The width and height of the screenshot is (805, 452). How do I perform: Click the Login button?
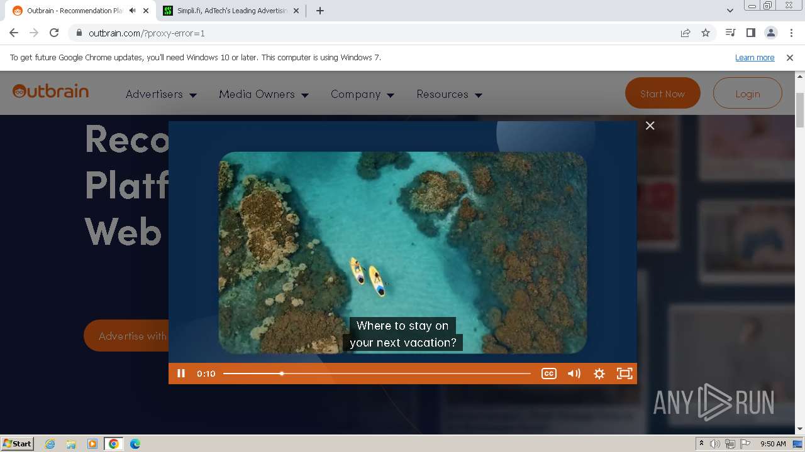(x=747, y=94)
